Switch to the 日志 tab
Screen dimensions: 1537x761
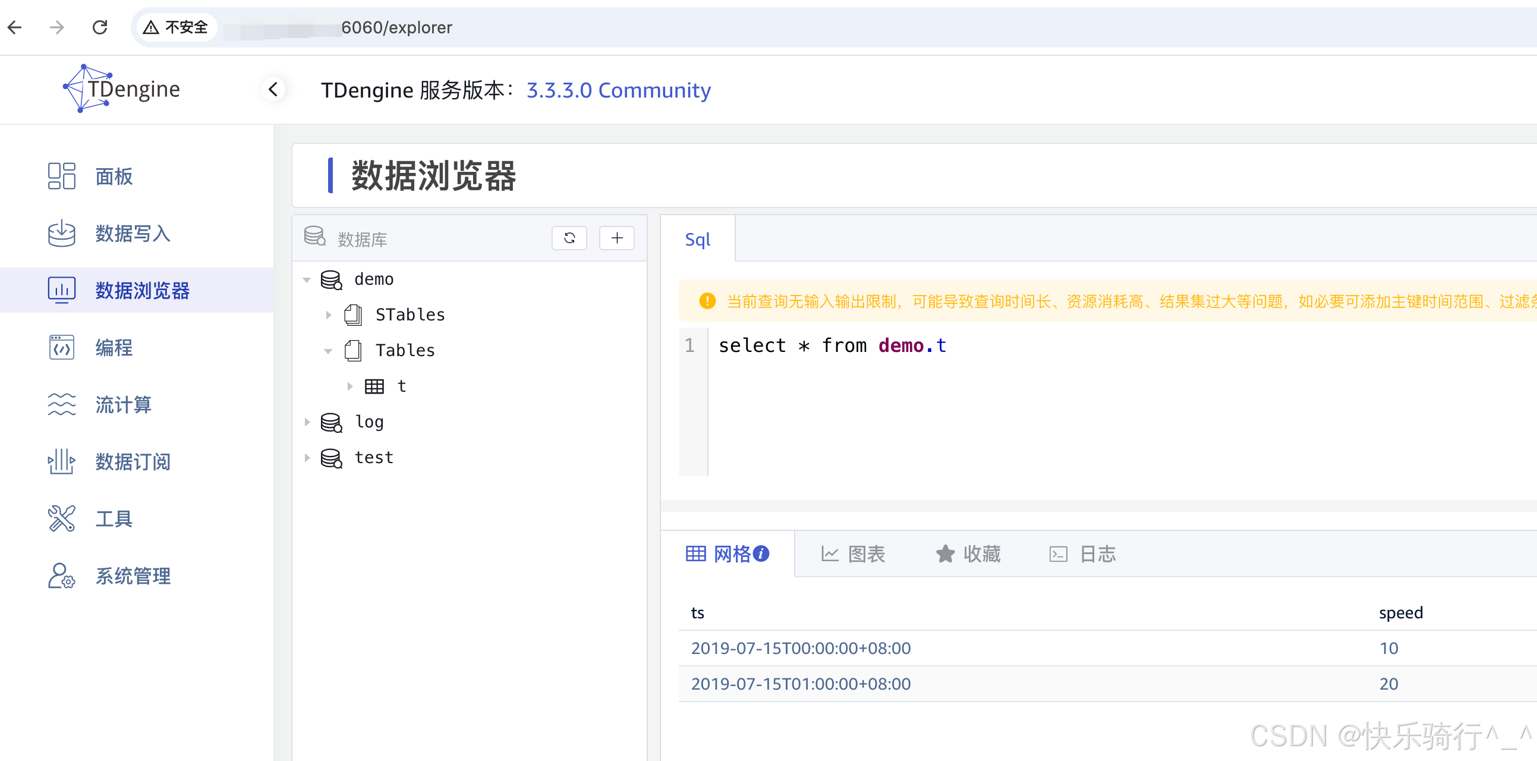pos(1082,554)
